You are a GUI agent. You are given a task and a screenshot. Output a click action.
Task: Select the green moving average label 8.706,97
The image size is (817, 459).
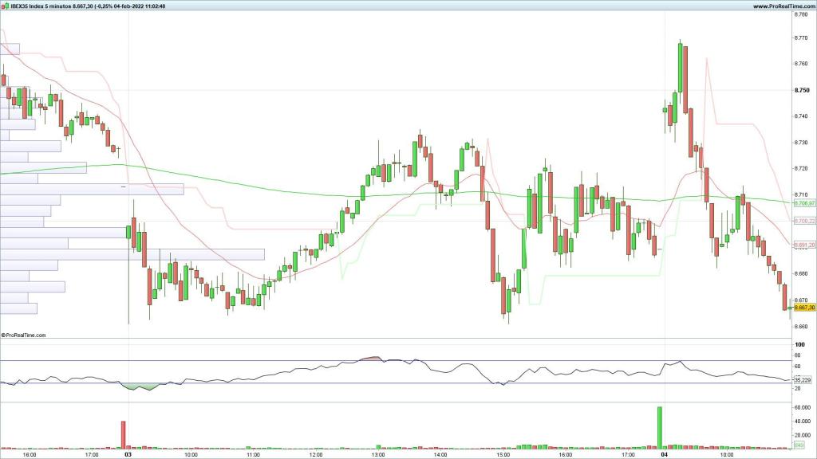803,204
